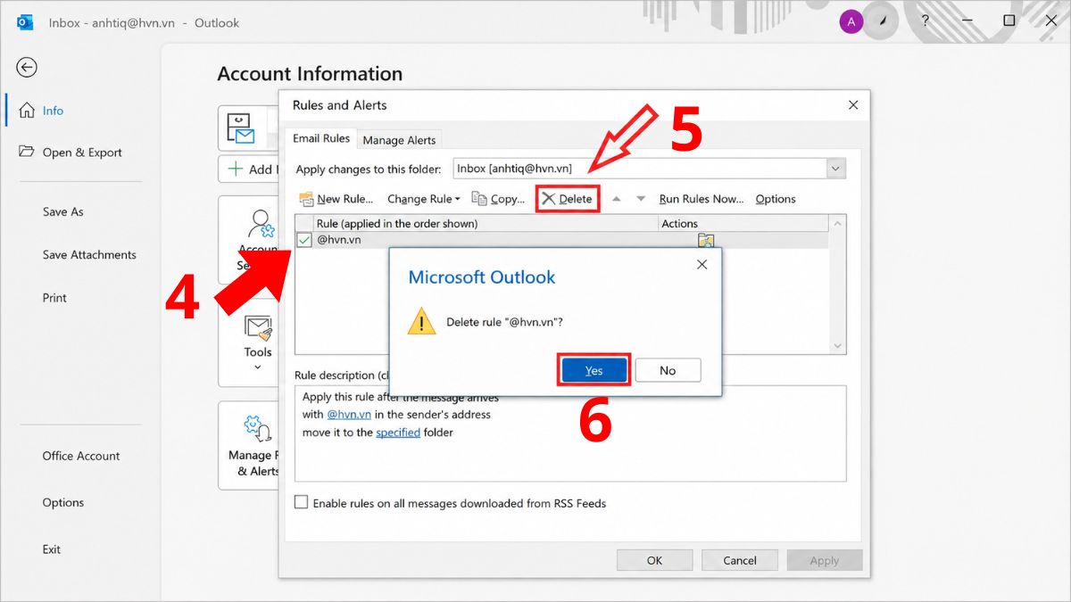The image size is (1071, 602).
Task: Click the specified folder link
Action: (398, 433)
